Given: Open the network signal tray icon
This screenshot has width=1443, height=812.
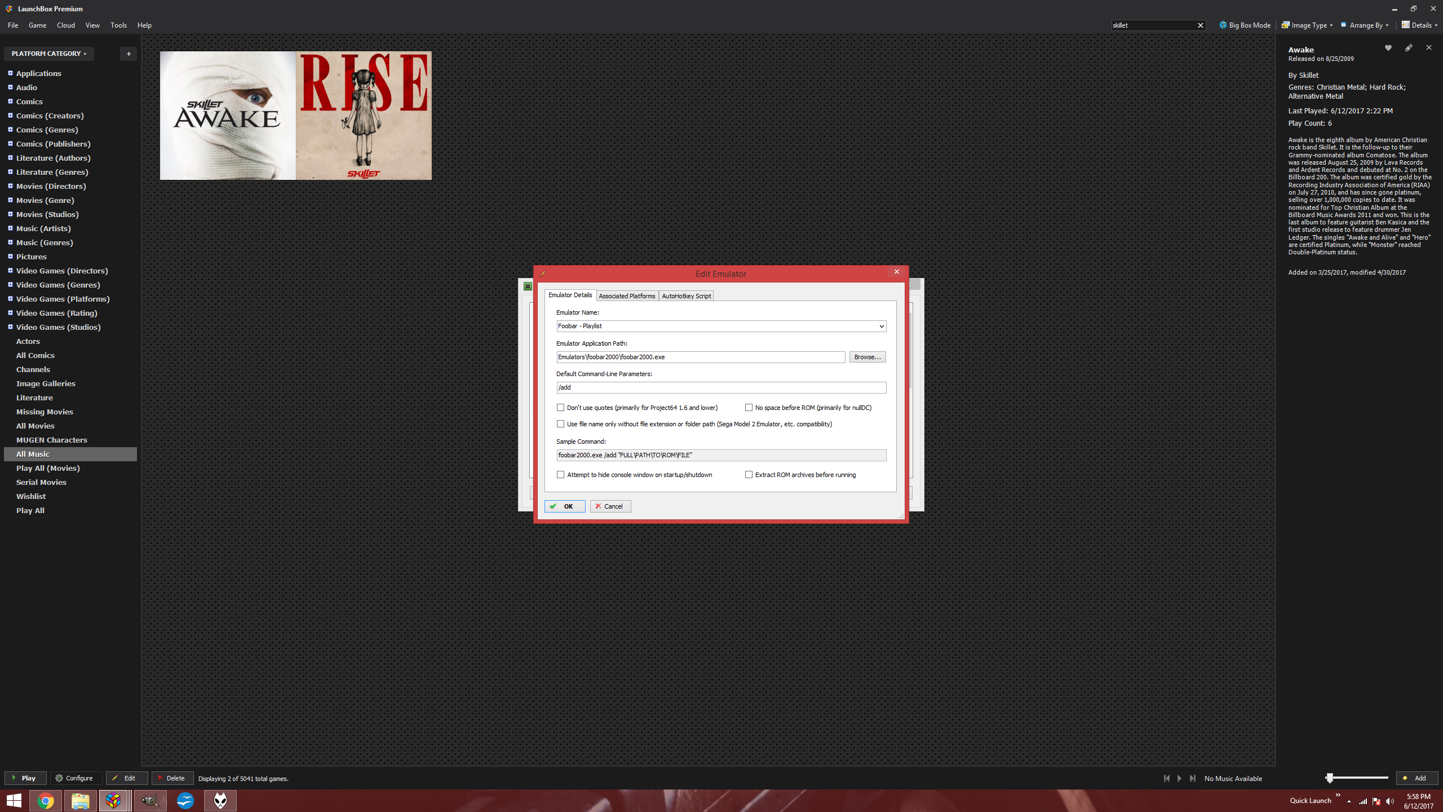Looking at the screenshot, I should (x=1362, y=801).
